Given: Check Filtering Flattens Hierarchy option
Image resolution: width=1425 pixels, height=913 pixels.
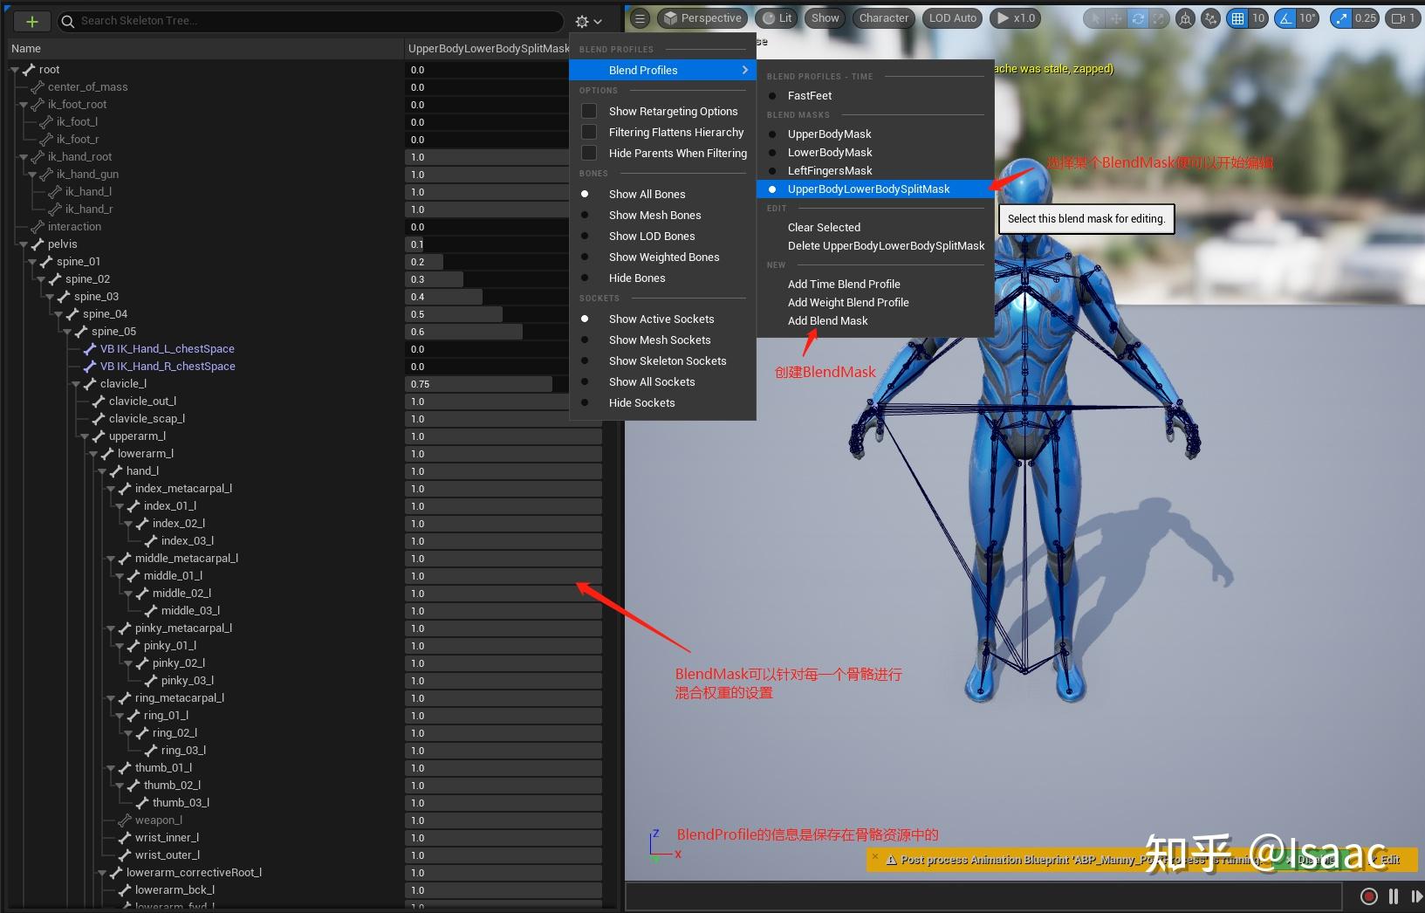Looking at the screenshot, I should coord(589,133).
